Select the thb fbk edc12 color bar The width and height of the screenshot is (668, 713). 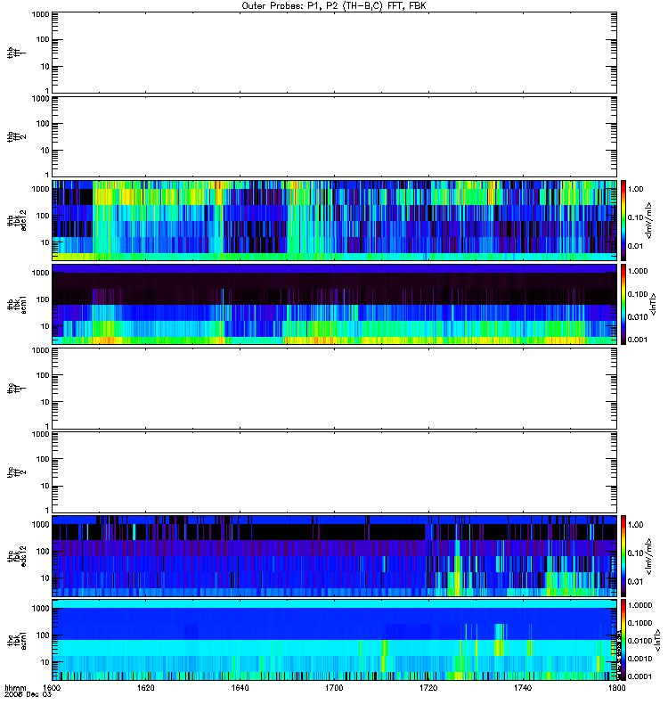point(623,220)
